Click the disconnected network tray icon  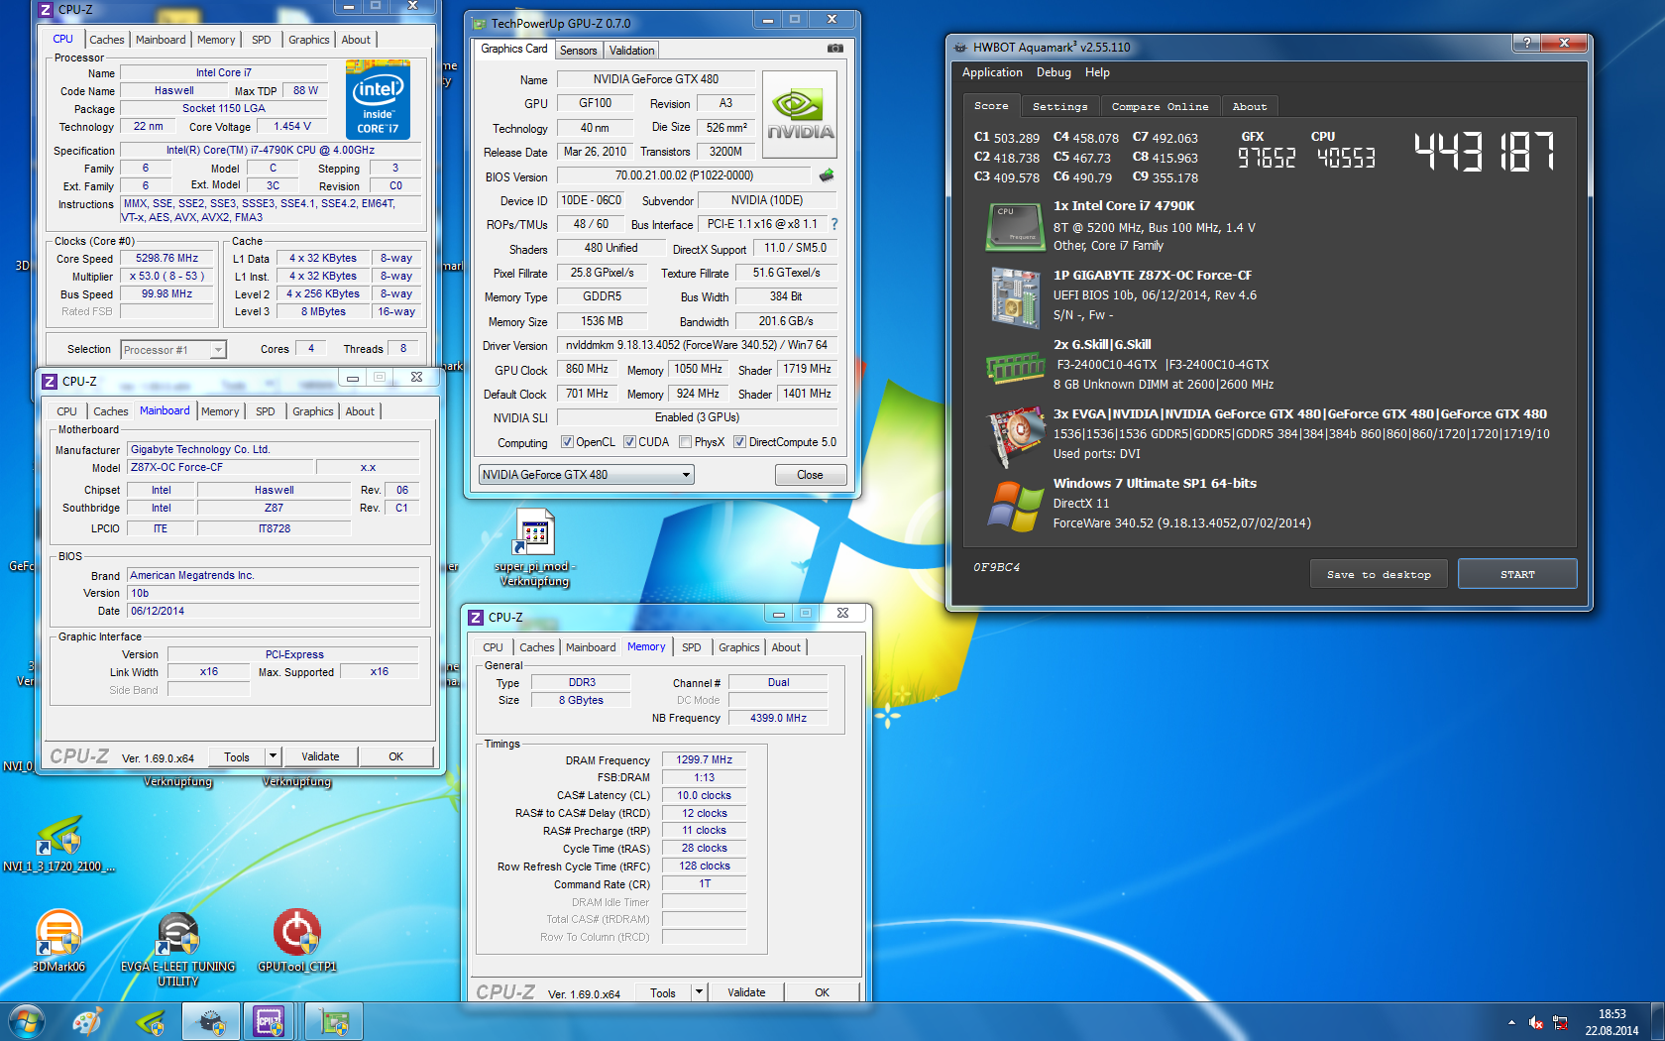[x=1560, y=1022]
